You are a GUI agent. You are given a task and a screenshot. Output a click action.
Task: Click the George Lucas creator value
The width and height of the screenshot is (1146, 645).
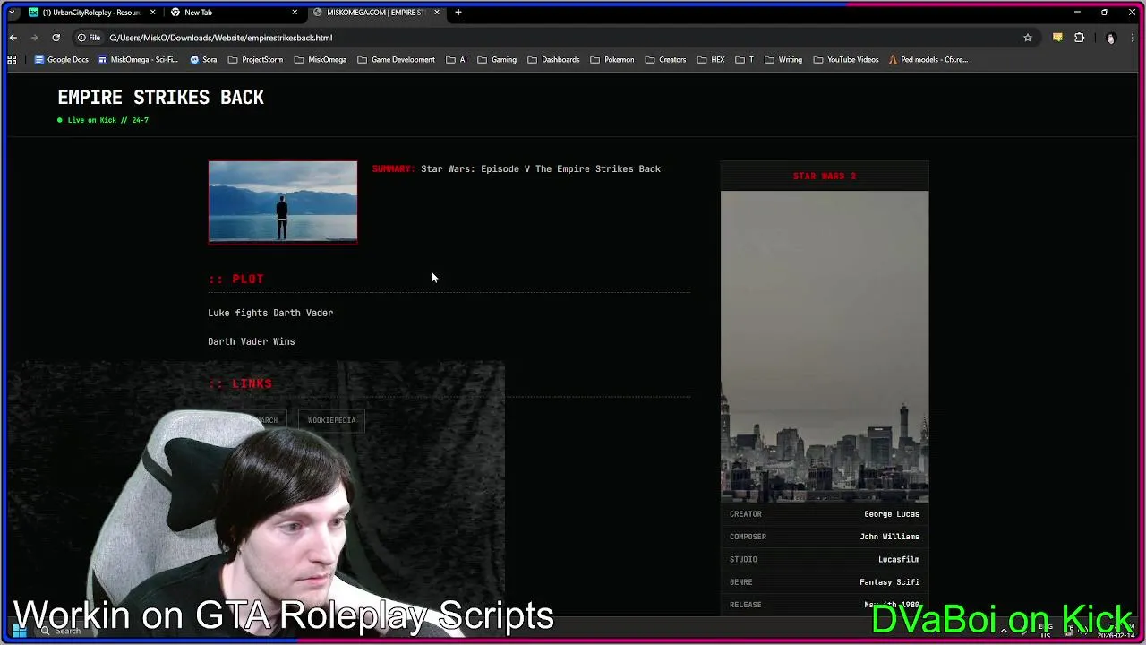pos(892,514)
